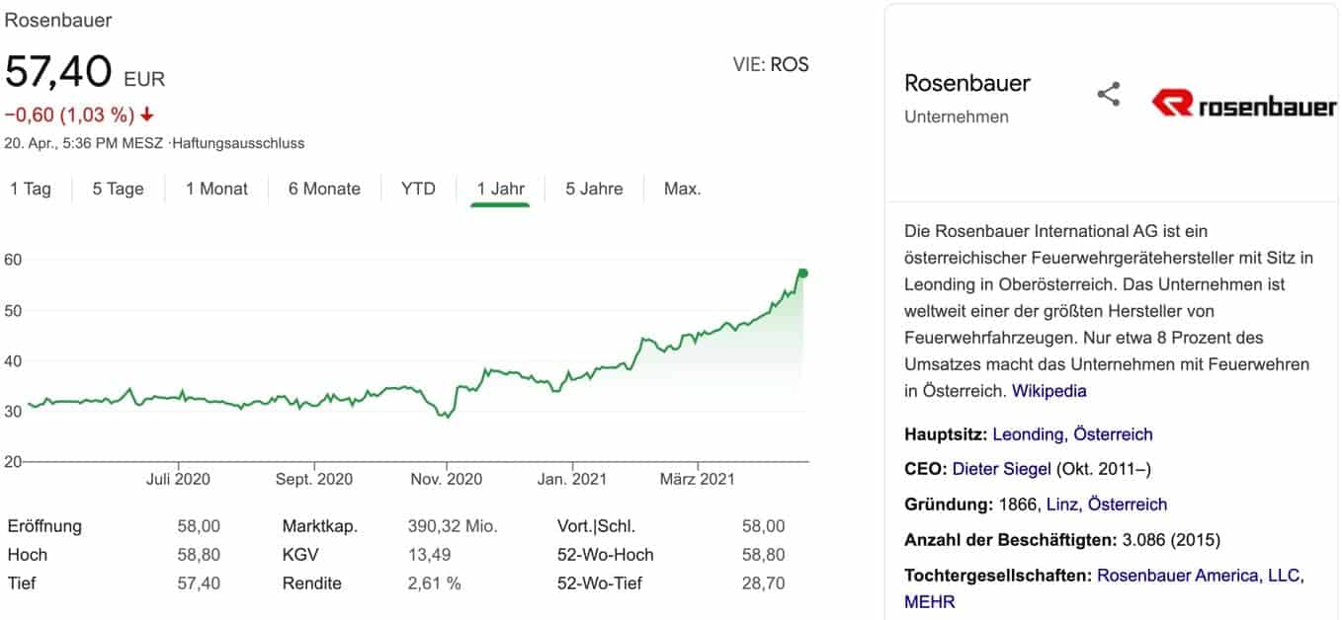This screenshot has height=620, width=1342.
Task: View the 5 Jahre chart range
Action: coord(594,189)
